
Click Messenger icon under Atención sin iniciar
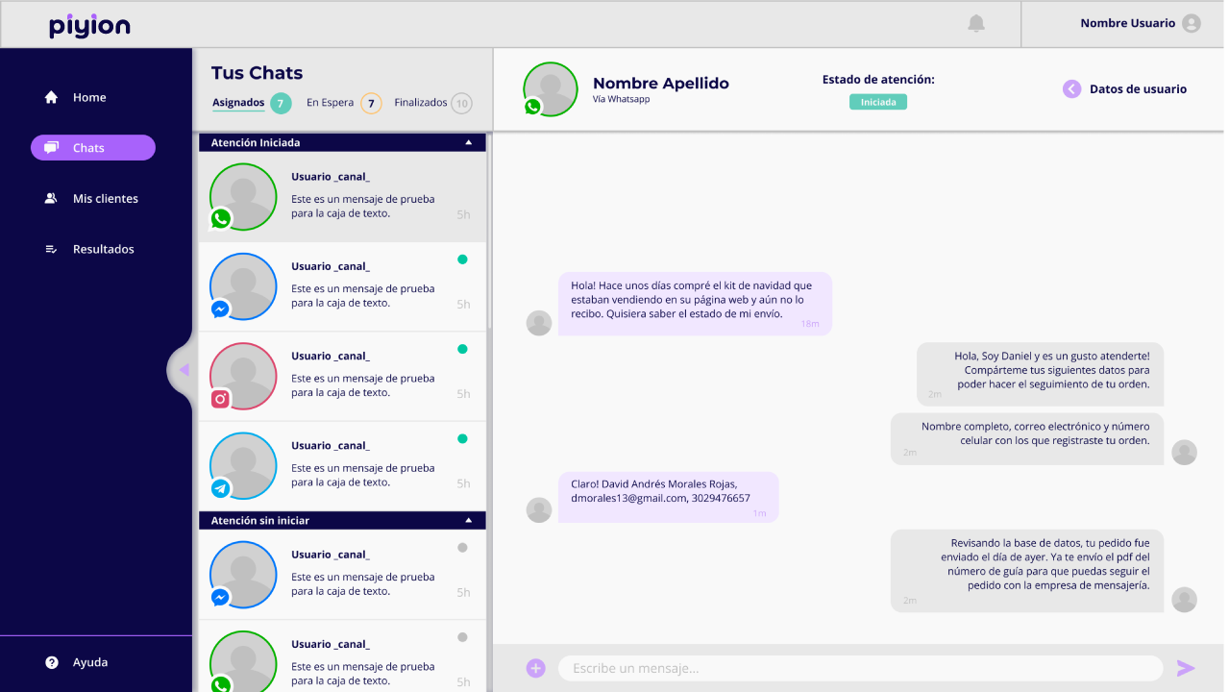[x=221, y=598]
